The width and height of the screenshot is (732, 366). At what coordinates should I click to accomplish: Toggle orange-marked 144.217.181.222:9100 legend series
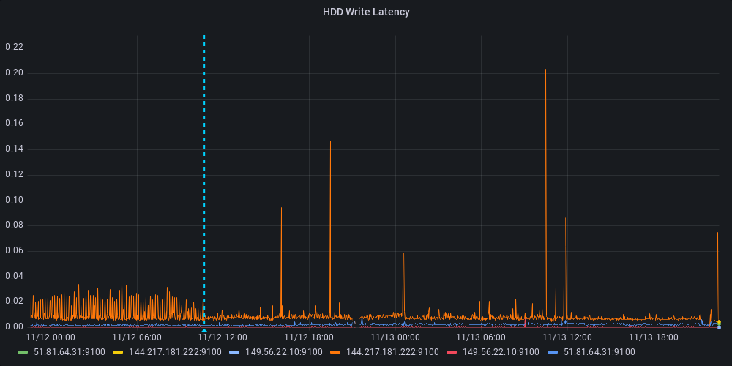point(392,352)
